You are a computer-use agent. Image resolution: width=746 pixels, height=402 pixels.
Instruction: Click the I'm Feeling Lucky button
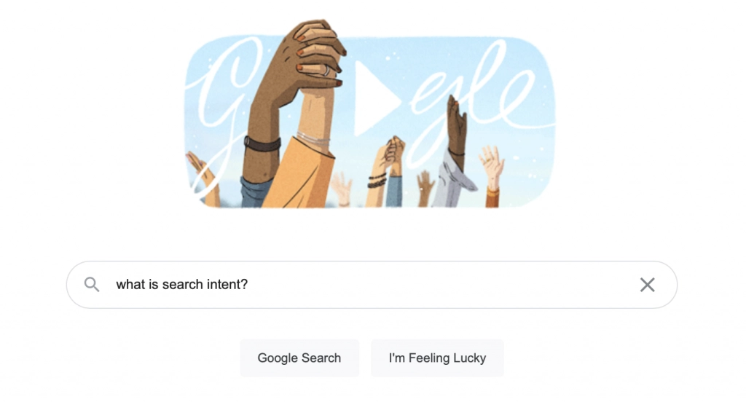click(437, 358)
